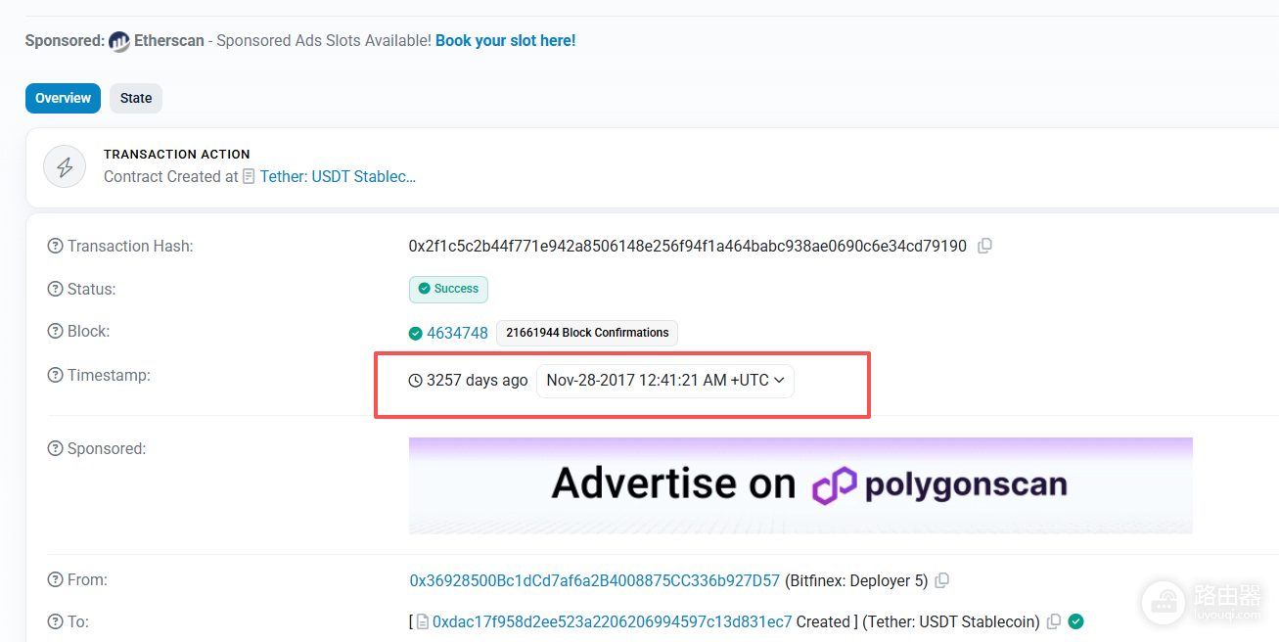
Task: Click the Etherscan logo icon in the sponsored line
Action: [119, 41]
